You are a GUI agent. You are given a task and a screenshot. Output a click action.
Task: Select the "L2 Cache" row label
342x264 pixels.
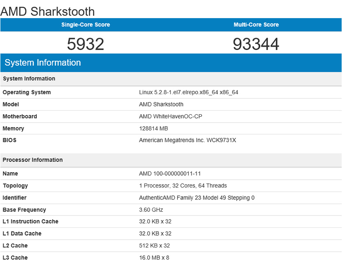(15, 245)
